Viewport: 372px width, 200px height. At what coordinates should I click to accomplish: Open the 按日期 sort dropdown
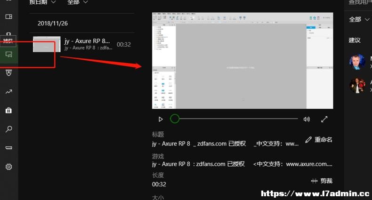pyautogui.click(x=43, y=2)
